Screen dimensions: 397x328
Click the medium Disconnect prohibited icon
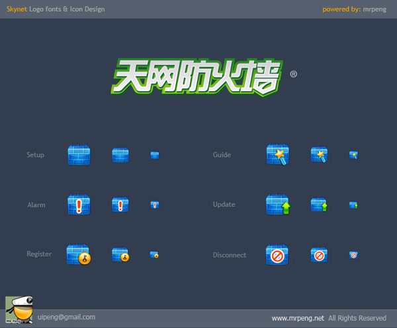pos(319,255)
